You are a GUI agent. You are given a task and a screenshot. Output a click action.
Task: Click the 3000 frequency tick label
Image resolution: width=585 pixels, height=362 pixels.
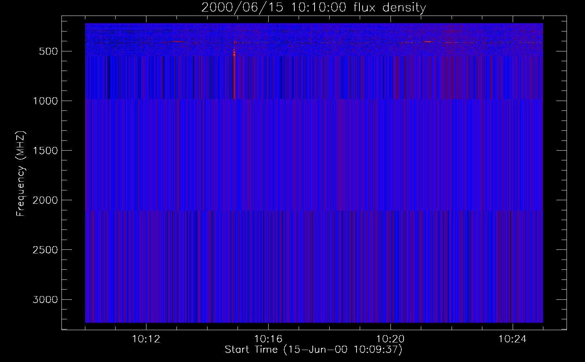tap(45, 299)
